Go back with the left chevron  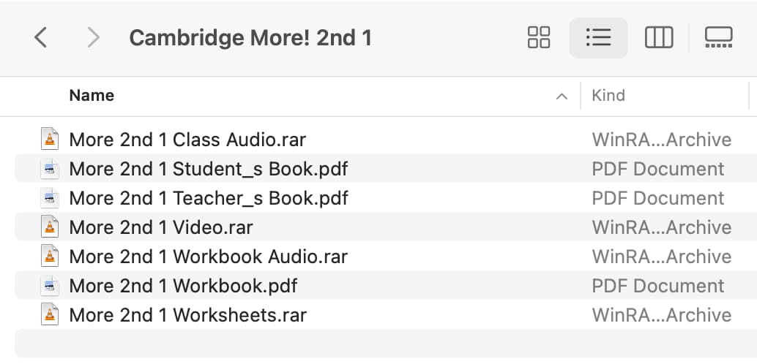click(x=40, y=37)
